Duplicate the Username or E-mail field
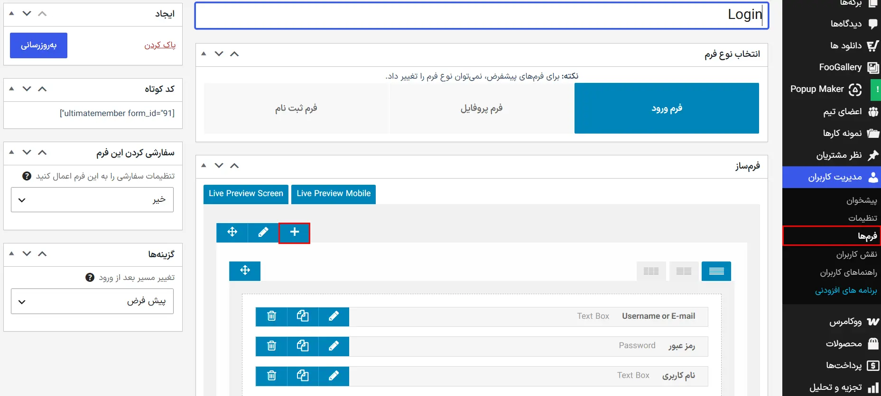Screen dimensions: 881x396 tap(303, 316)
